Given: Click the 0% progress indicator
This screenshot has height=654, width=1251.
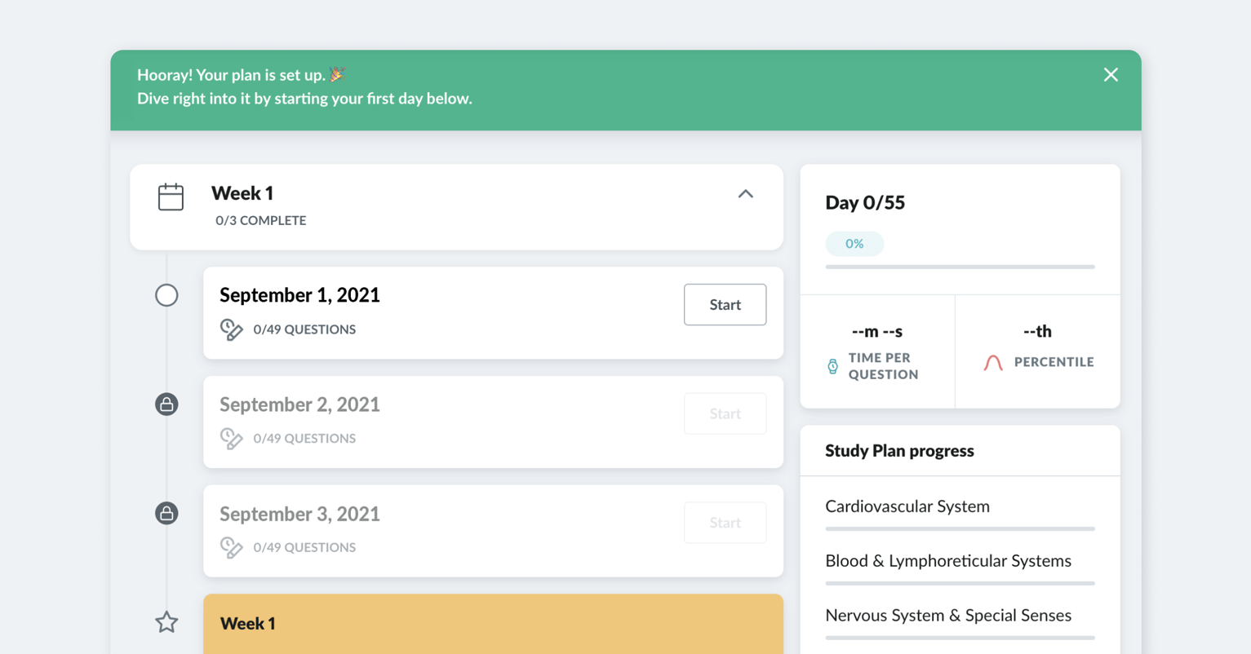Looking at the screenshot, I should 854,243.
